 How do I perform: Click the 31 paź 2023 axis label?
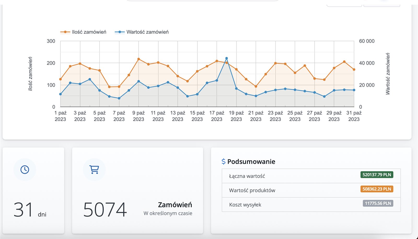pos(354,116)
